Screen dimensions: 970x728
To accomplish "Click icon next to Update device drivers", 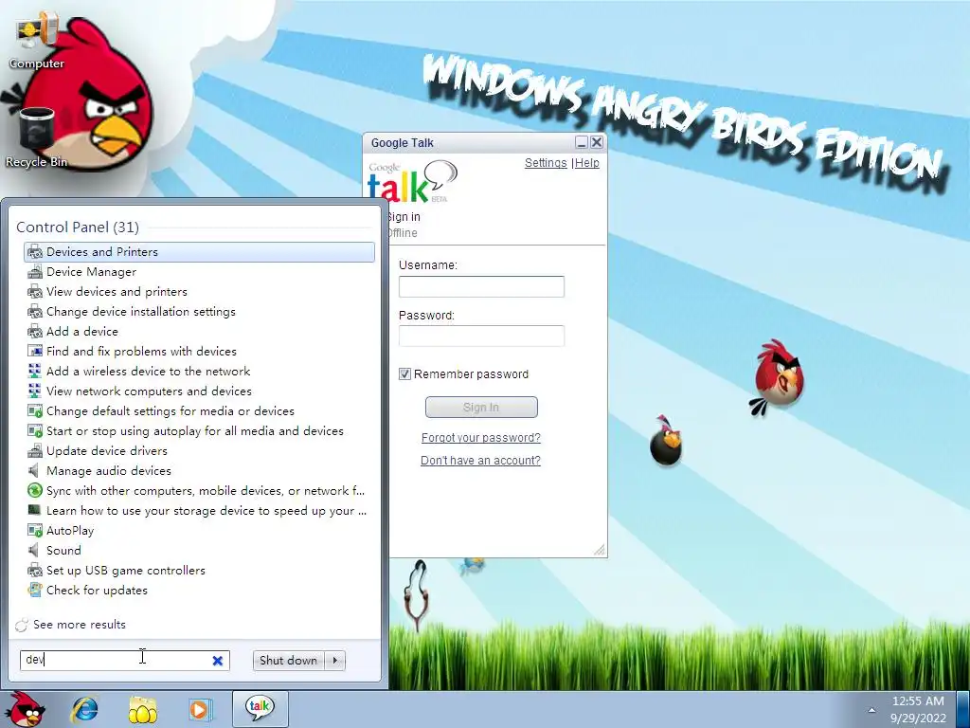I will coord(35,450).
